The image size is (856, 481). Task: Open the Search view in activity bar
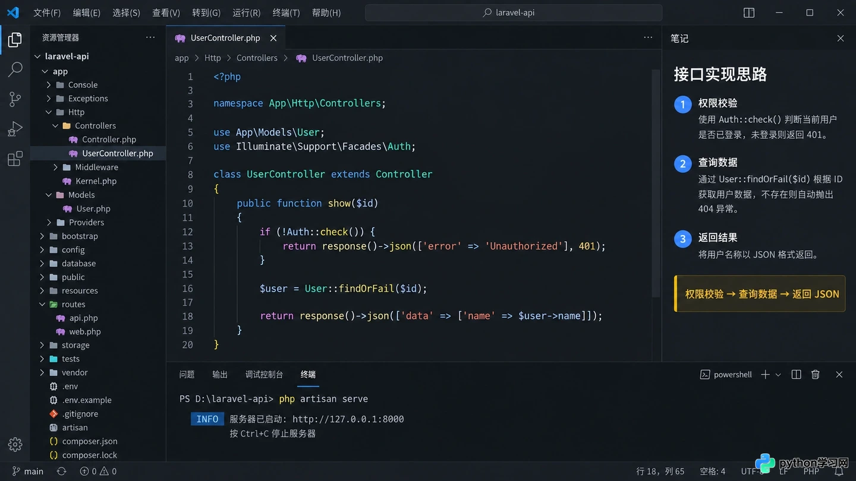pos(15,69)
